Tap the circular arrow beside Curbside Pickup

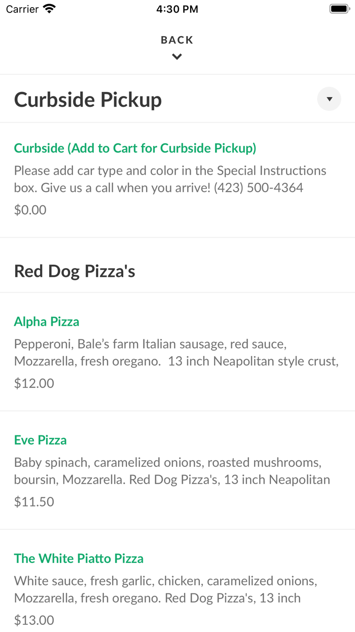329,99
